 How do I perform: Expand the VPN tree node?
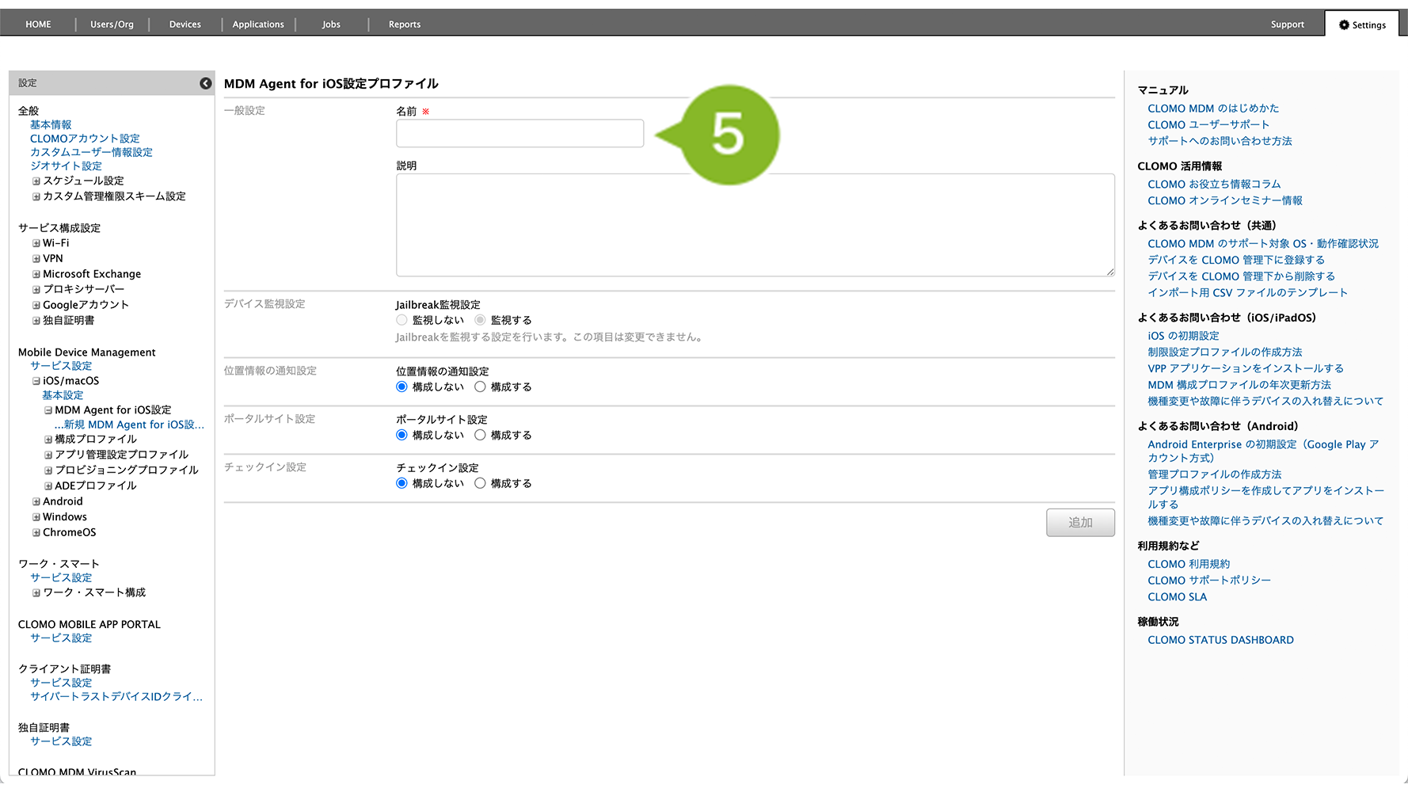tap(36, 259)
